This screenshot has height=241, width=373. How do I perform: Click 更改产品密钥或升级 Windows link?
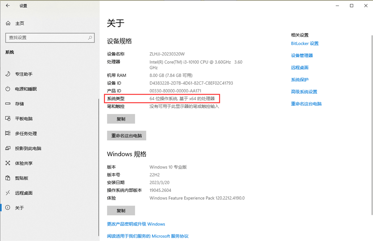[136, 224]
